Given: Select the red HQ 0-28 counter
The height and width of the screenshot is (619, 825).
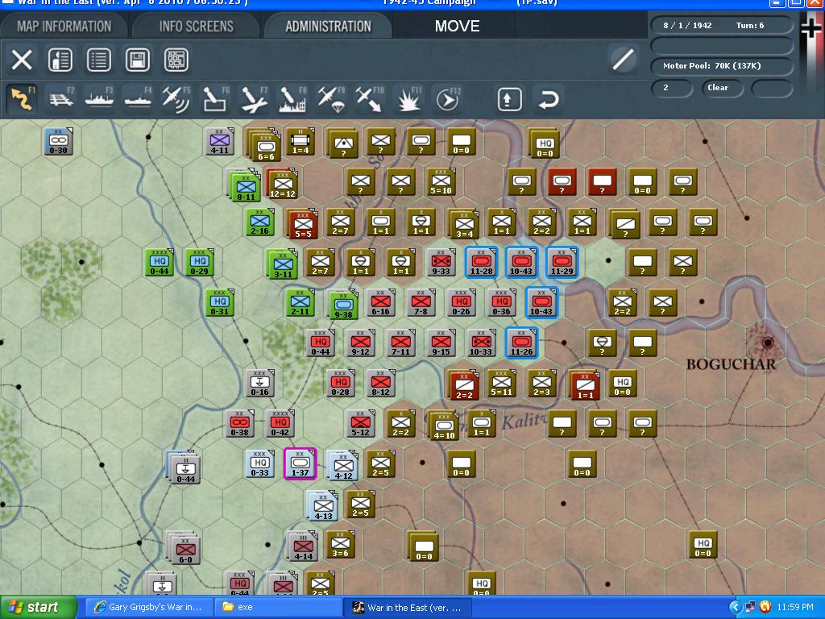Looking at the screenshot, I should pyautogui.click(x=341, y=383).
